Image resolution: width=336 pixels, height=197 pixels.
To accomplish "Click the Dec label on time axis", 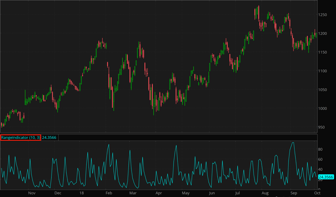I will (x=58, y=193).
